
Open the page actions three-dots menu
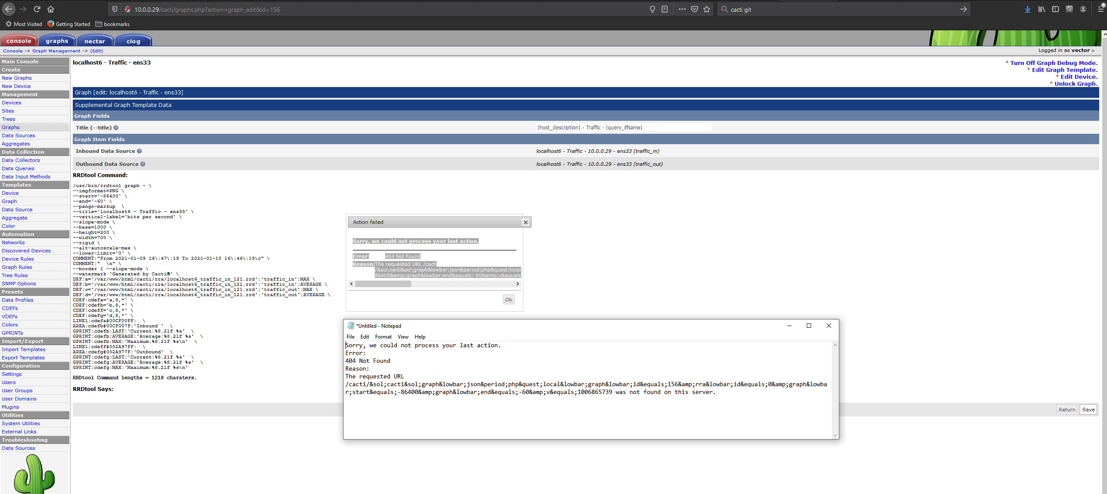tap(682, 9)
